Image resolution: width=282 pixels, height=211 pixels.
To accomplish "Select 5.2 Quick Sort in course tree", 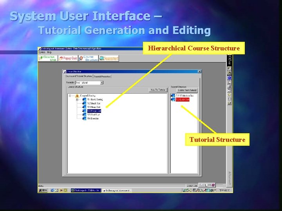I will (x=94, y=103).
